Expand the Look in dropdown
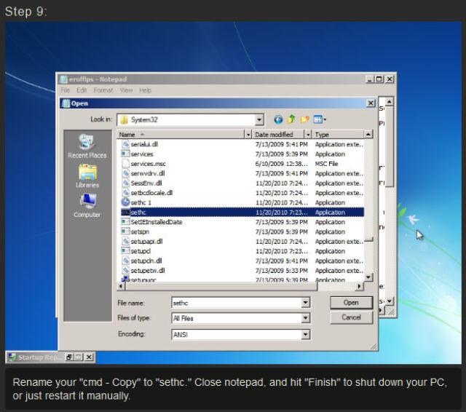 coord(259,119)
